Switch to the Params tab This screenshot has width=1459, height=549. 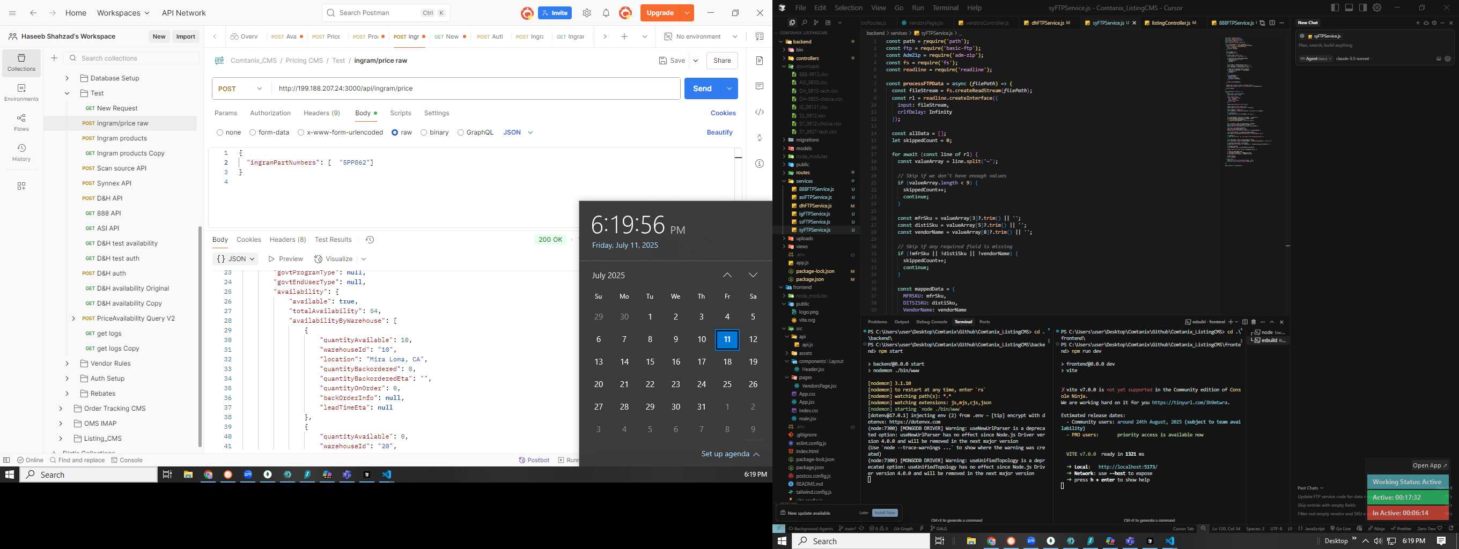225,113
